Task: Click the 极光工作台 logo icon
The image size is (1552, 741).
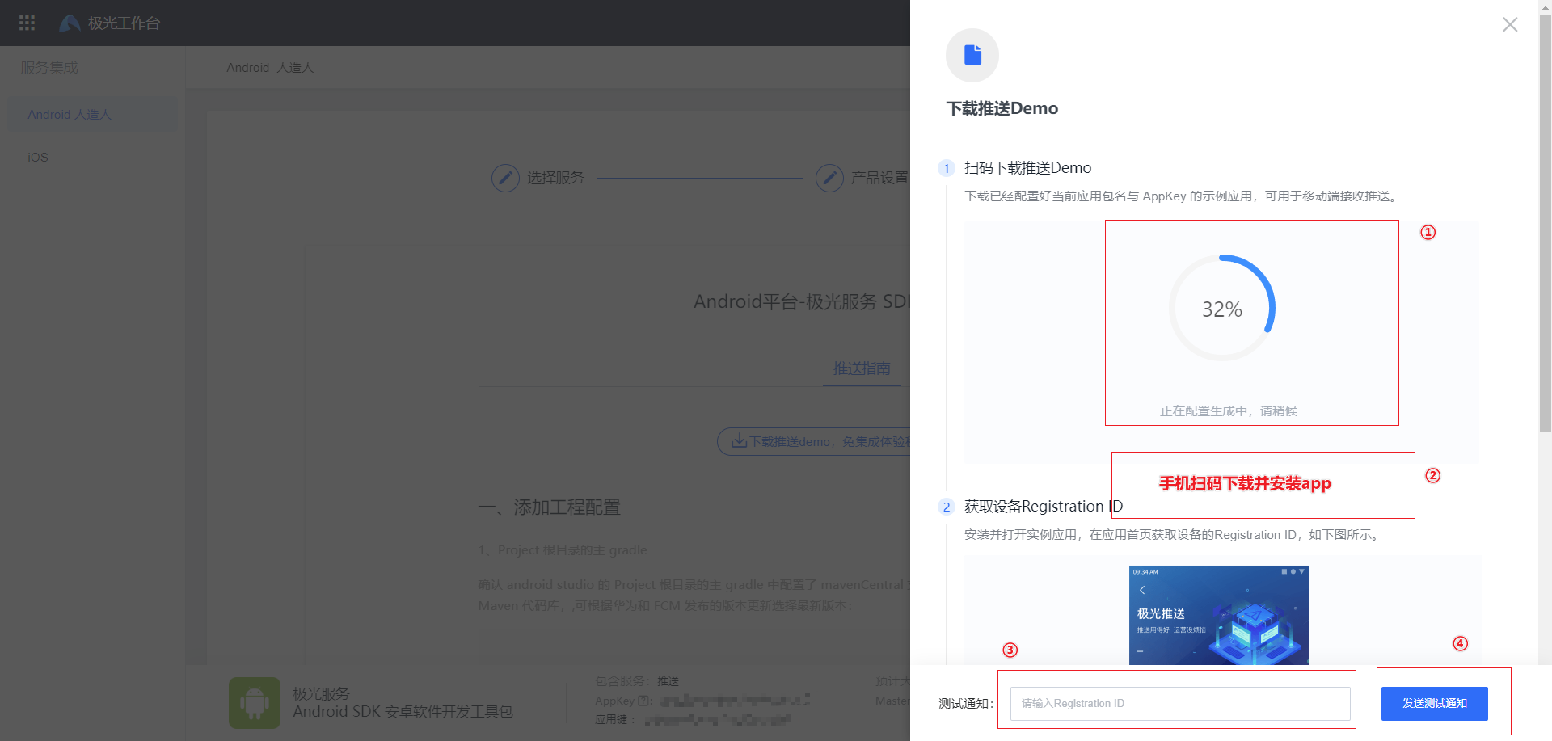Action: (70, 23)
